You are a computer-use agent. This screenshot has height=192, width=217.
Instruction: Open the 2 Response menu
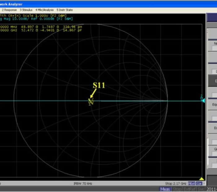(x=9, y=10)
